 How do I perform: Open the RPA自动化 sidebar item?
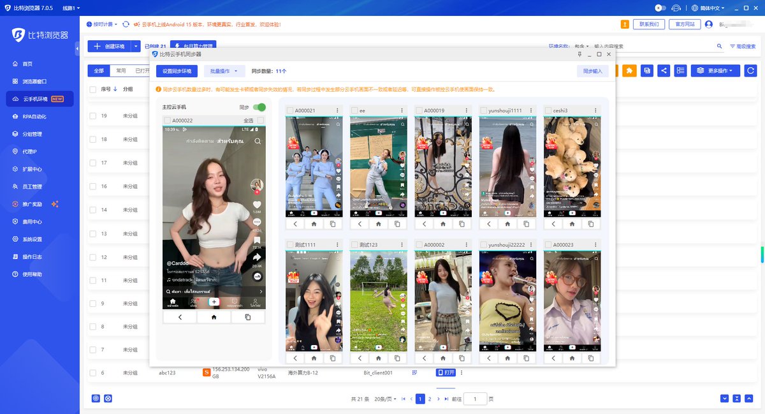point(34,117)
